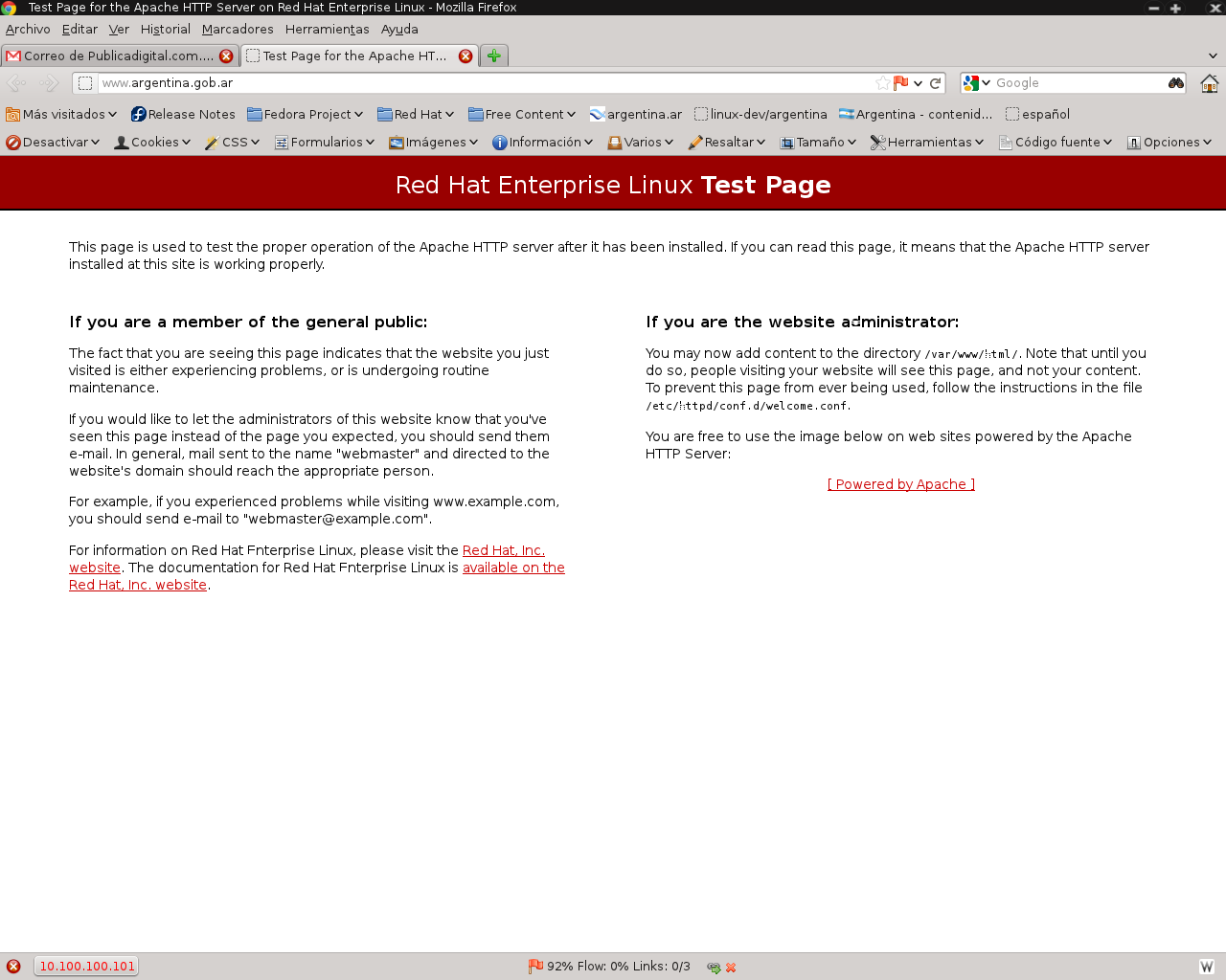This screenshot has width=1226, height=980.
Task: Open the Editar menu
Action: (x=79, y=29)
